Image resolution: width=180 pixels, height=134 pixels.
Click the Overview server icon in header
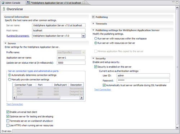4,9
